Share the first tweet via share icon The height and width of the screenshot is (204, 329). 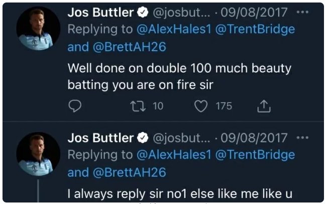264,105
